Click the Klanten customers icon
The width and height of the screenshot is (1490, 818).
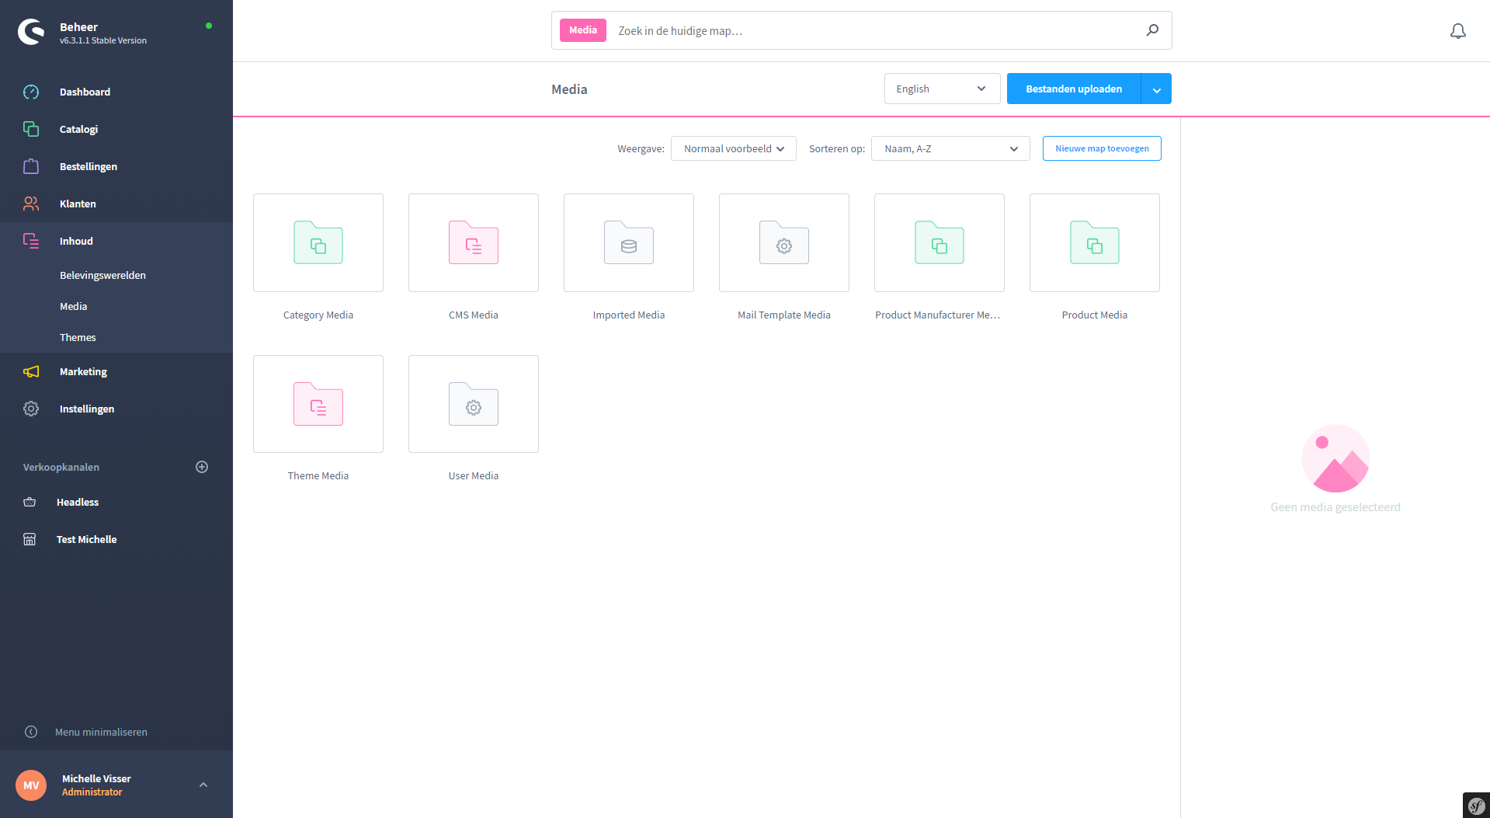click(x=31, y=204)
